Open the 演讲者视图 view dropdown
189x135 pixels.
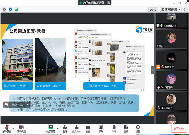[170, 9]
